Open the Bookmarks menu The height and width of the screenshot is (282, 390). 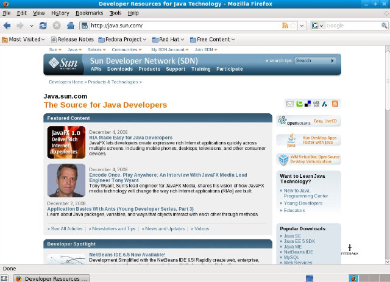[x=90, y=13]
